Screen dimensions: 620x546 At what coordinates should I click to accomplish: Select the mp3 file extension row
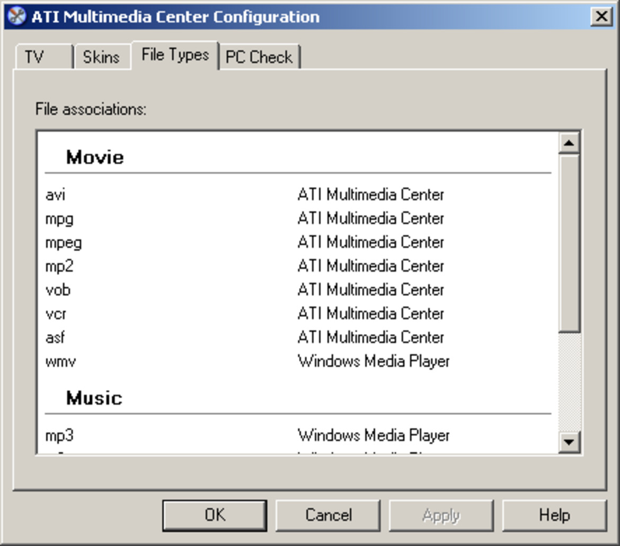[x=298, y=435]
